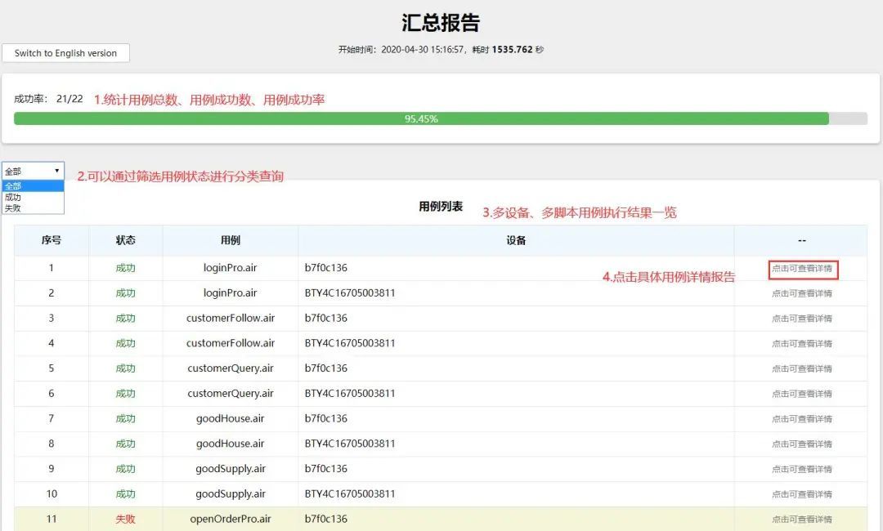Click the 1535.762 elapsed seconds value
Screen dimensions: 883x531
pyautogui.click(x=512, y=50)
